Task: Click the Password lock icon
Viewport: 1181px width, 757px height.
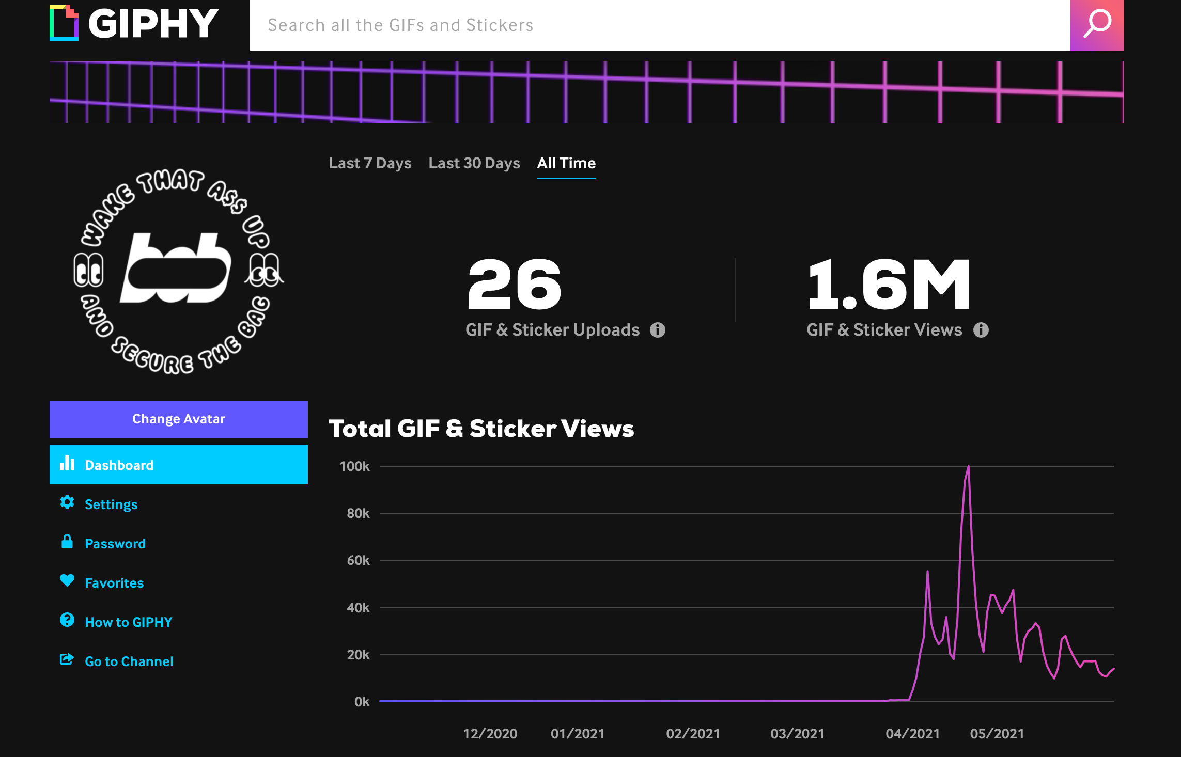Action: pos(67,542)
